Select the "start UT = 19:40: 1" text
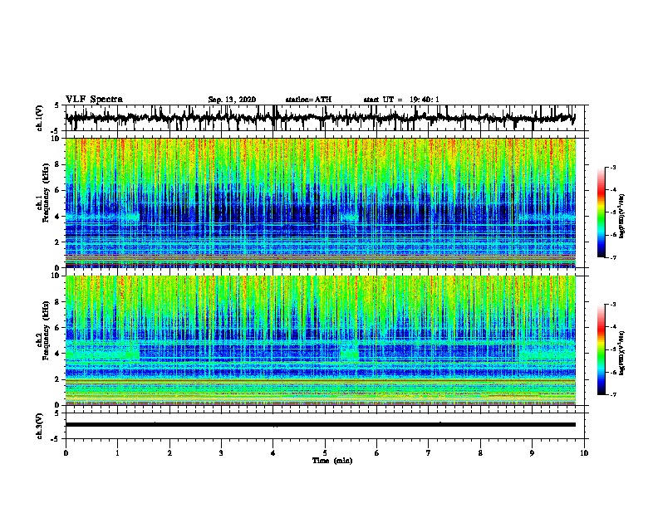The image size is (658, 508). point(401,100)
